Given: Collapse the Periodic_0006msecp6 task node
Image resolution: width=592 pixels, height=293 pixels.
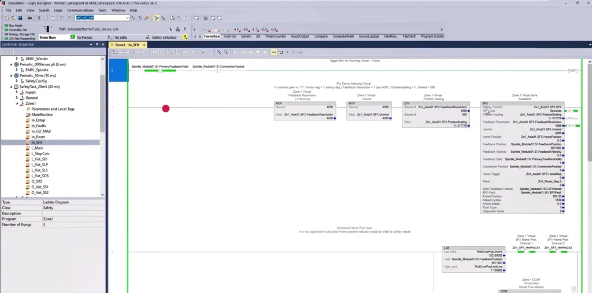Looking at the screenshot, I should pyautogui.click(x=11, y=64).
